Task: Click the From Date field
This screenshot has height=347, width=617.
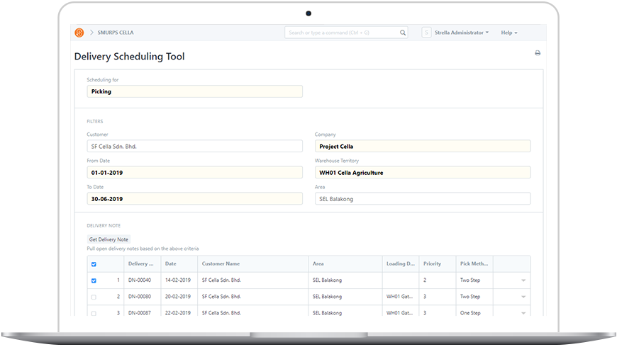Action: coord(194,172)
